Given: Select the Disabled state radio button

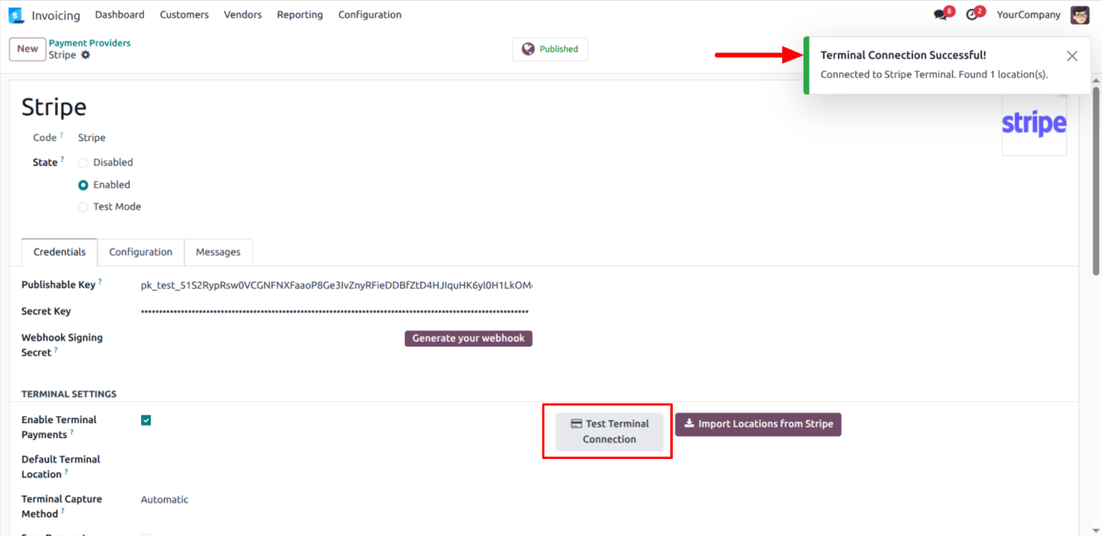Looking at the screenshot, I should pyautogui.click(x=84, y=163).
